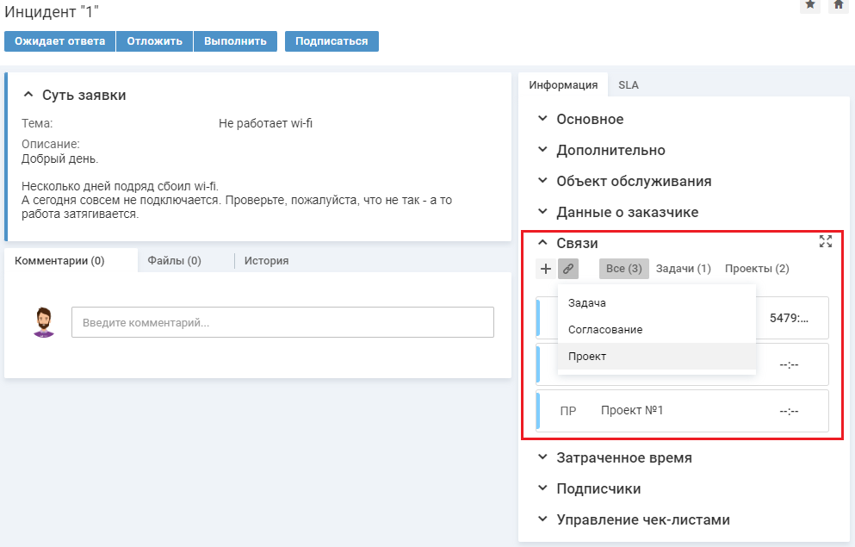Image resolution: width=855 pixels, height=547 pixels.
Task: Choose Согласование in the dropdown menu
Action: pos(605,330)
